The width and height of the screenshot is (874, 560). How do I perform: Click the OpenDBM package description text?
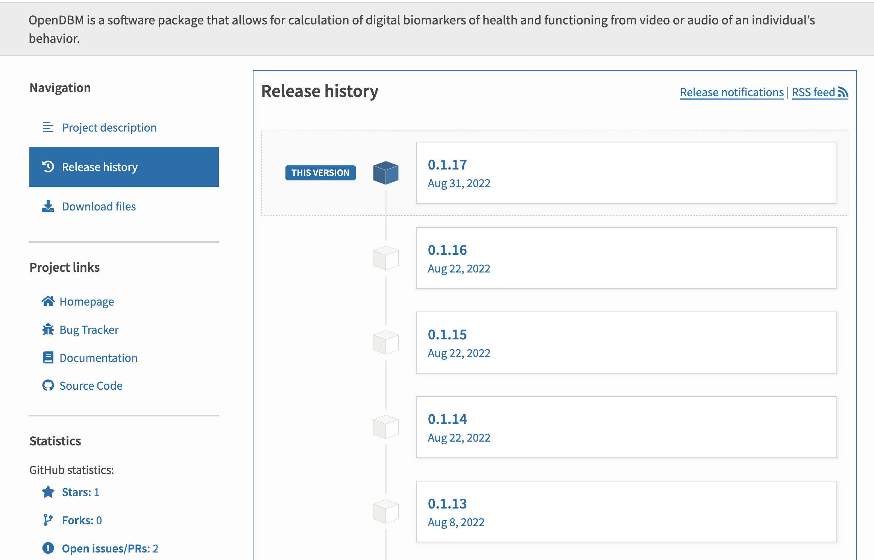coord(422,29)
